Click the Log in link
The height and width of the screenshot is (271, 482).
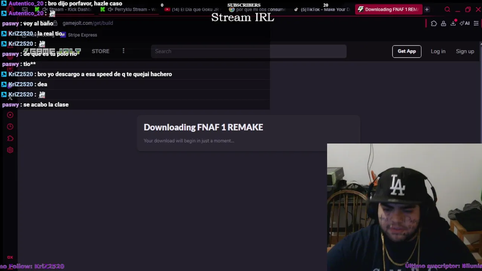pos(438,51)
